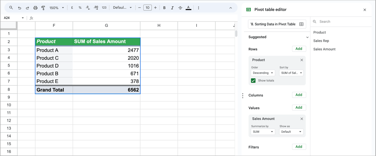Click the data range grid selector icon

point(301,24)
